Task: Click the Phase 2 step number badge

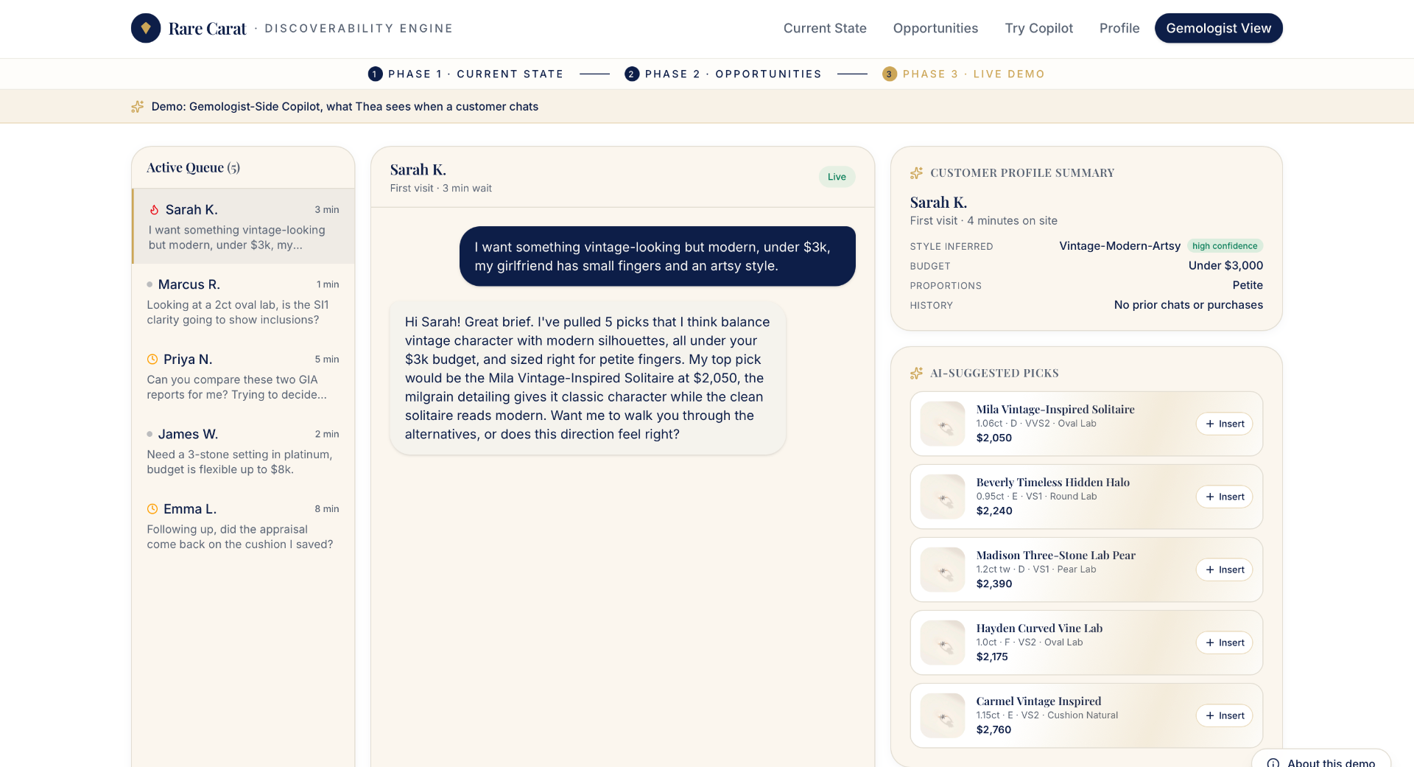Action: pyautogui.click(x=632, y=74)
